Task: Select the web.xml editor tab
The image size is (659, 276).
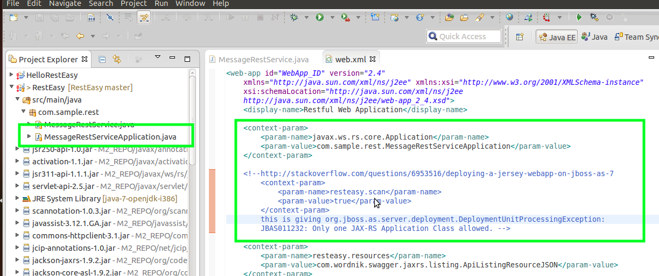Action: [350, 59]
